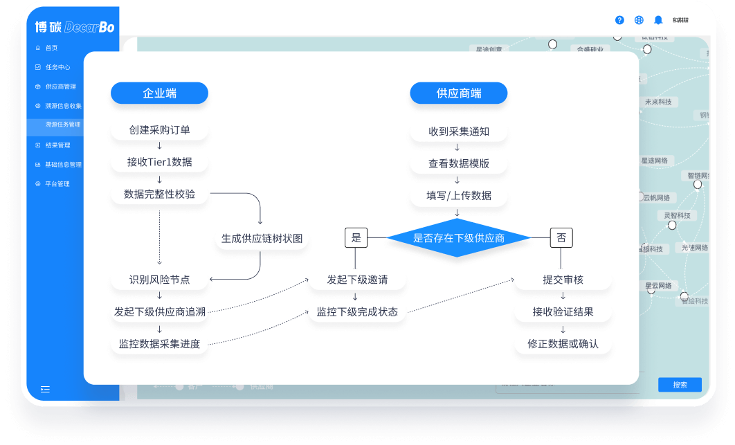Click the 数据完整性校验 step
Screen dimensions: 735x445
pos(159,194)
